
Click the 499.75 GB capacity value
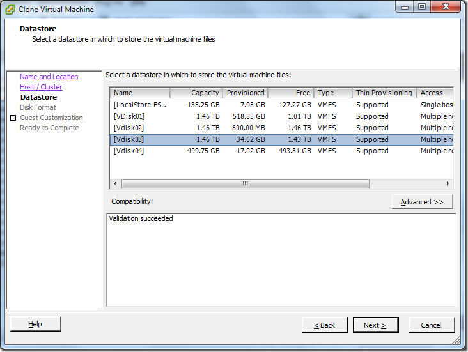coord(203,151)
